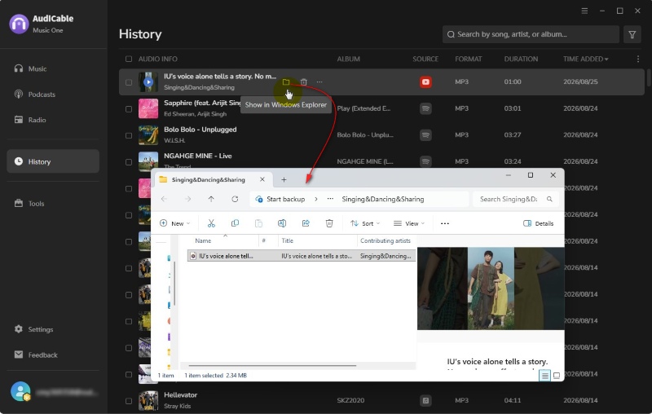Screen dimensions: 652x414
Task: Expand the address bar path ellipsis
Action: [x=330, y=199]
